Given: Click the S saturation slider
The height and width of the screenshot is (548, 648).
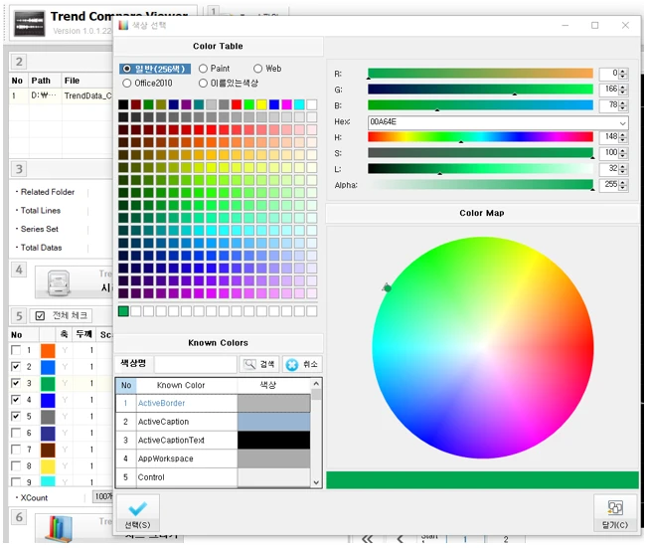Looking at the screenshot, I should (x=480, y=152).
